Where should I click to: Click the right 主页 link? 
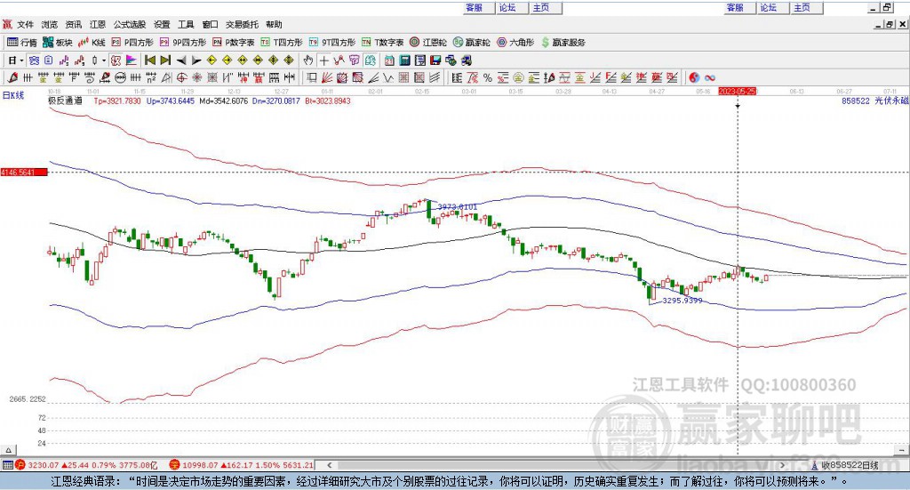pyautogui.click(x=802, y=7)
